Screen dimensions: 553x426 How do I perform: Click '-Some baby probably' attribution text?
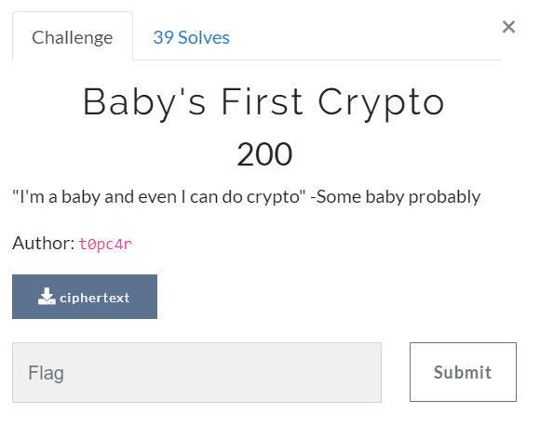(396, 197)
